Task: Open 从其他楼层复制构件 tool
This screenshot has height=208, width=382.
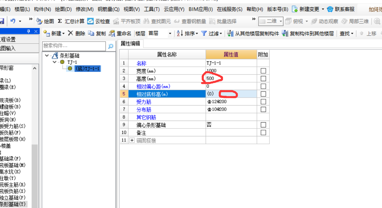Action: point(230,33)
